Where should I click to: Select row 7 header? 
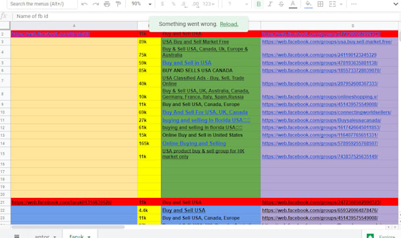point(5,81)
